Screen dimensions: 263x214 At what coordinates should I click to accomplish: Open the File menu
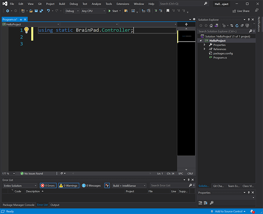[x=12, y=4]
